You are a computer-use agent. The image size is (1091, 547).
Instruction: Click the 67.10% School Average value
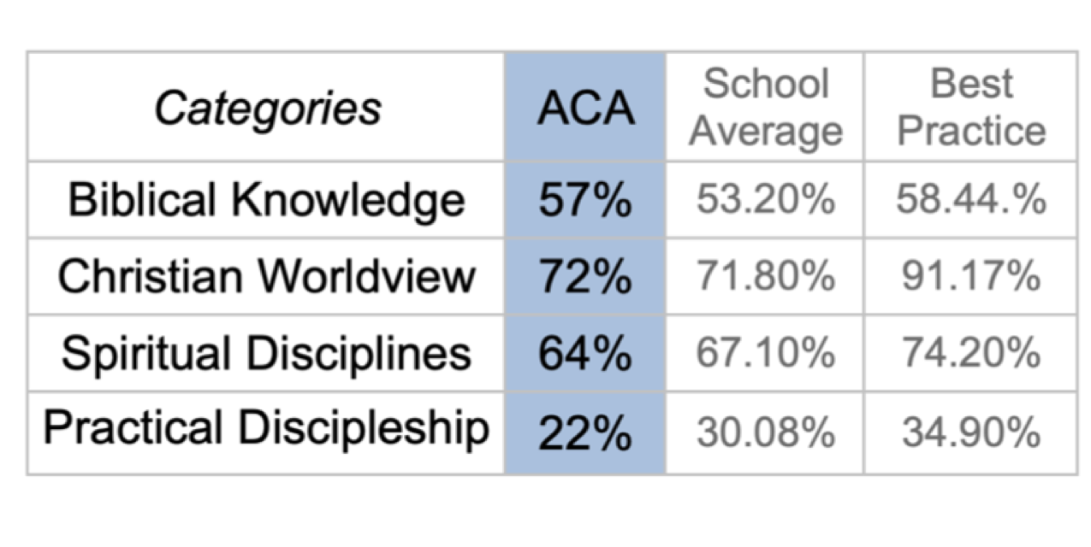(765, 354)
